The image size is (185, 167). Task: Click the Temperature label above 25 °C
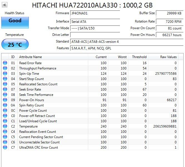14,35
